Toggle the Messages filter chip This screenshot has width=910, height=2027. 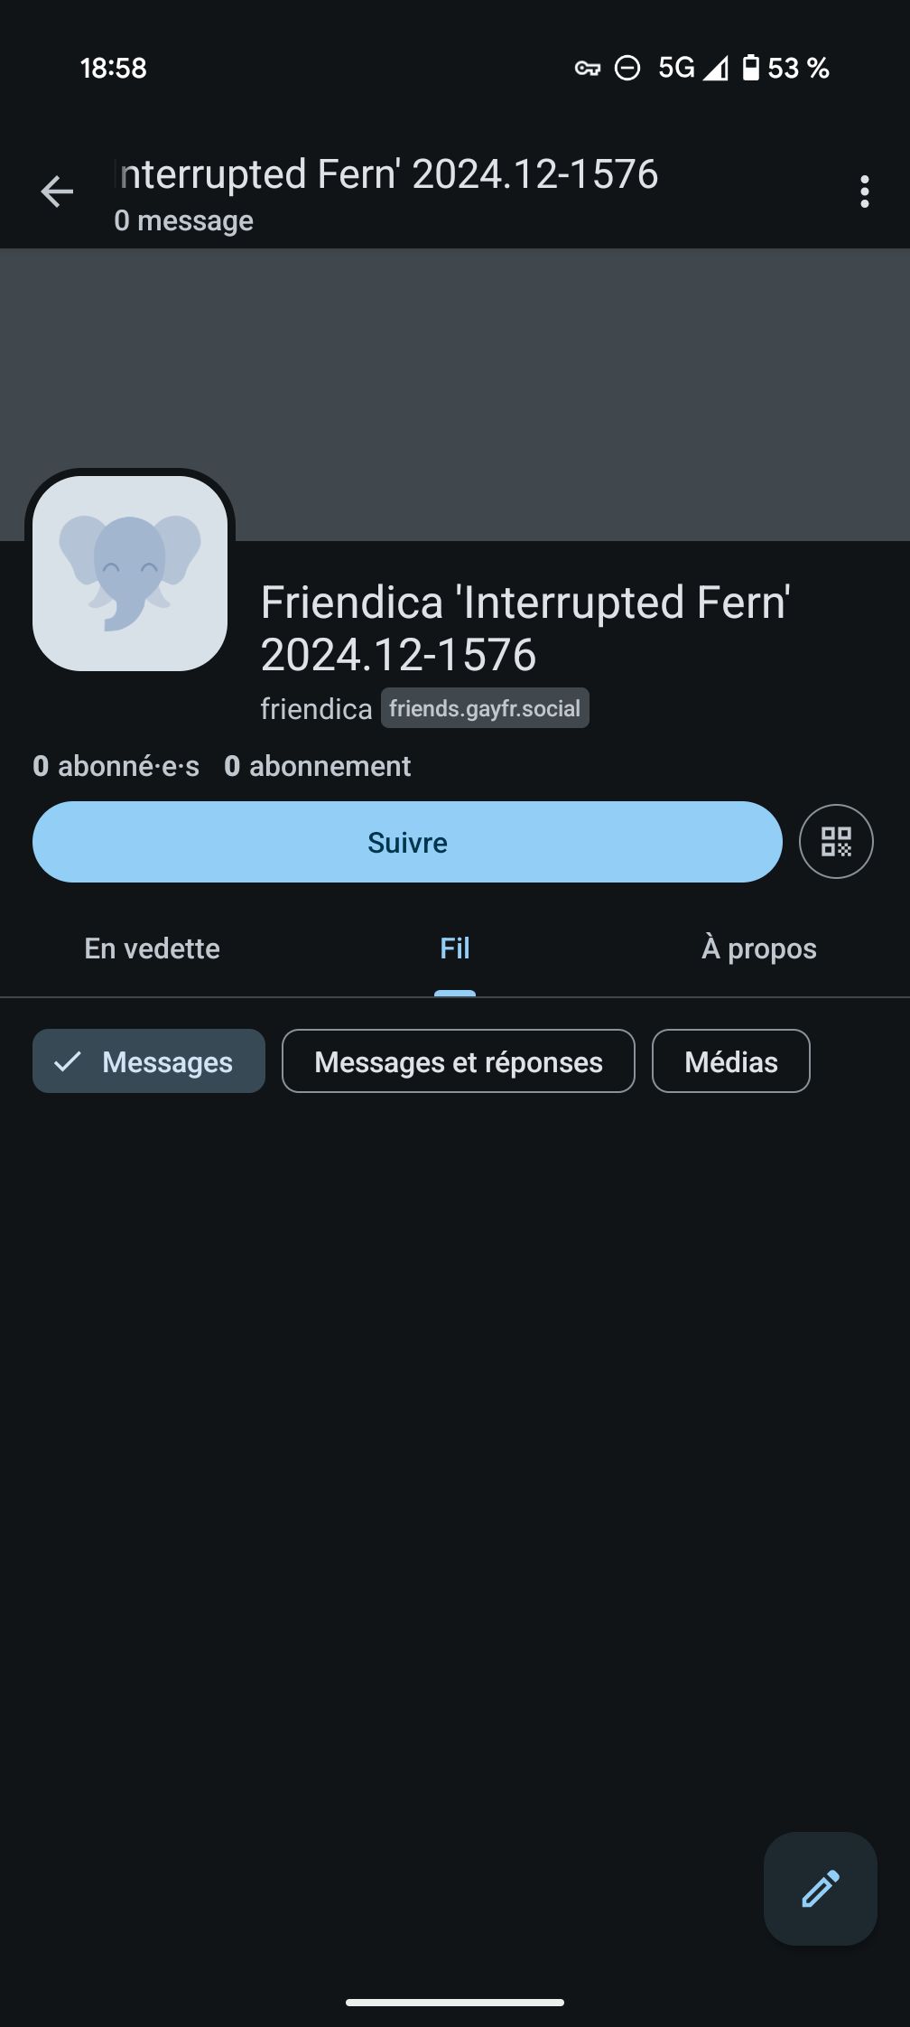(149, 1061)
